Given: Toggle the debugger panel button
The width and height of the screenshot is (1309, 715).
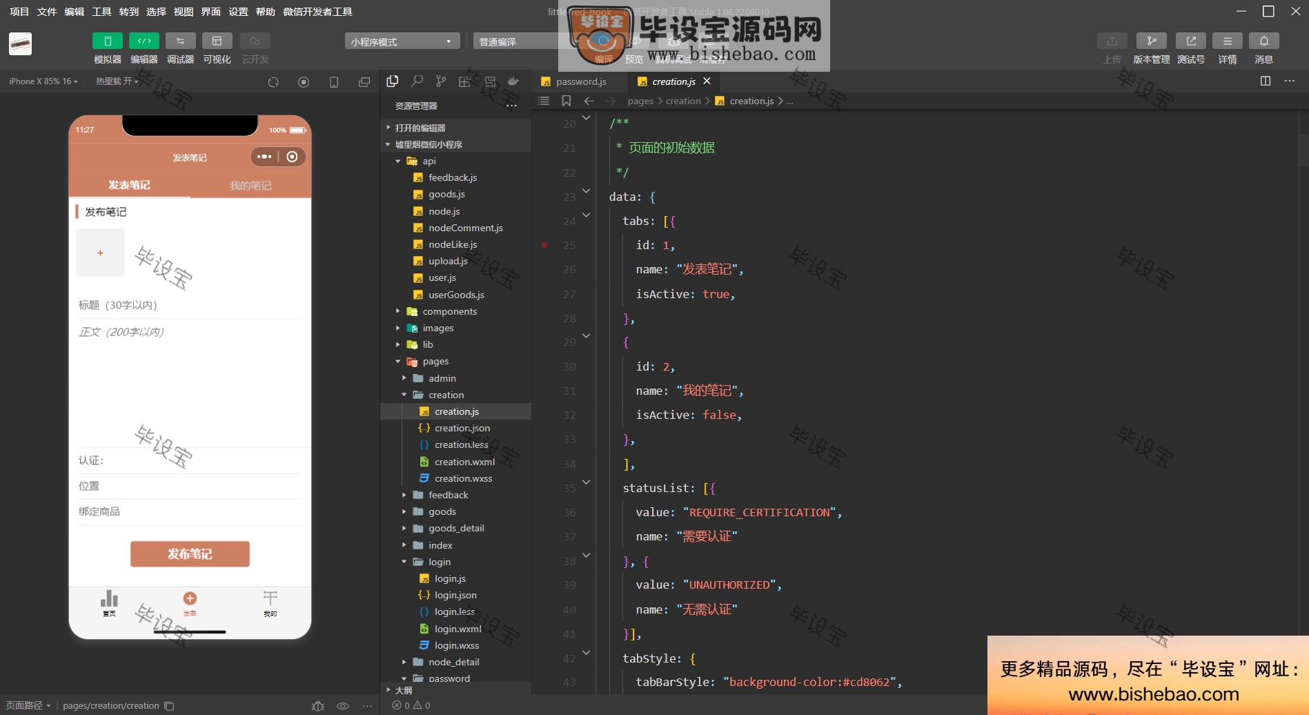Looking at the screenshot, I should click(x=180, y=41).
